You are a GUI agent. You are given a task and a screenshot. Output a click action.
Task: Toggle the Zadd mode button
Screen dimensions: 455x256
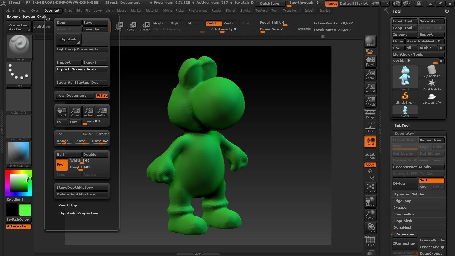coord(214,23)
